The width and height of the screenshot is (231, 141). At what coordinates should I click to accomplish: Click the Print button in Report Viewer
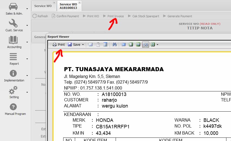[x=59, y=44]
